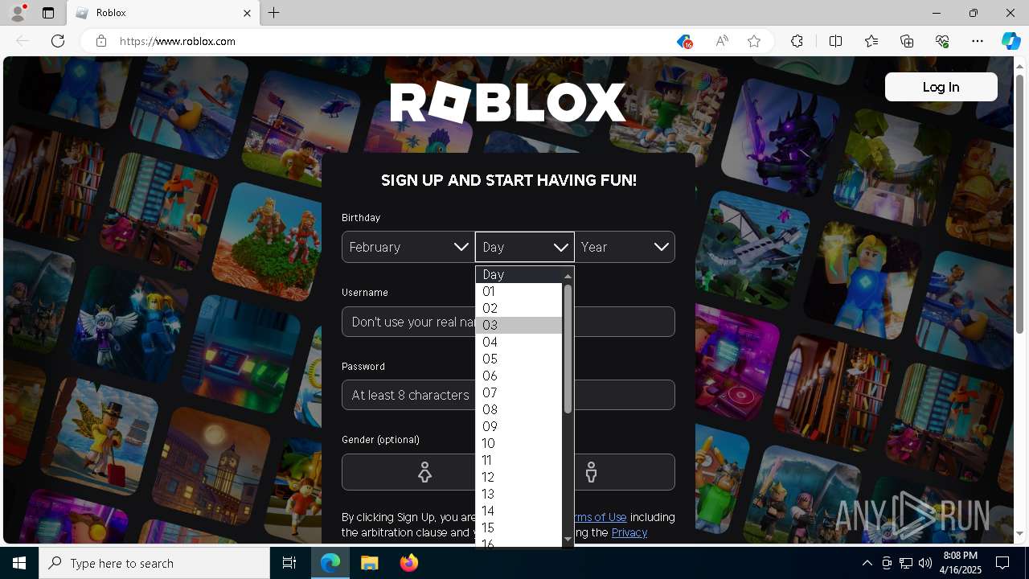Open File Explorer from taskbar
Viewport: 1029px width, 579px height.
point(369,563)
